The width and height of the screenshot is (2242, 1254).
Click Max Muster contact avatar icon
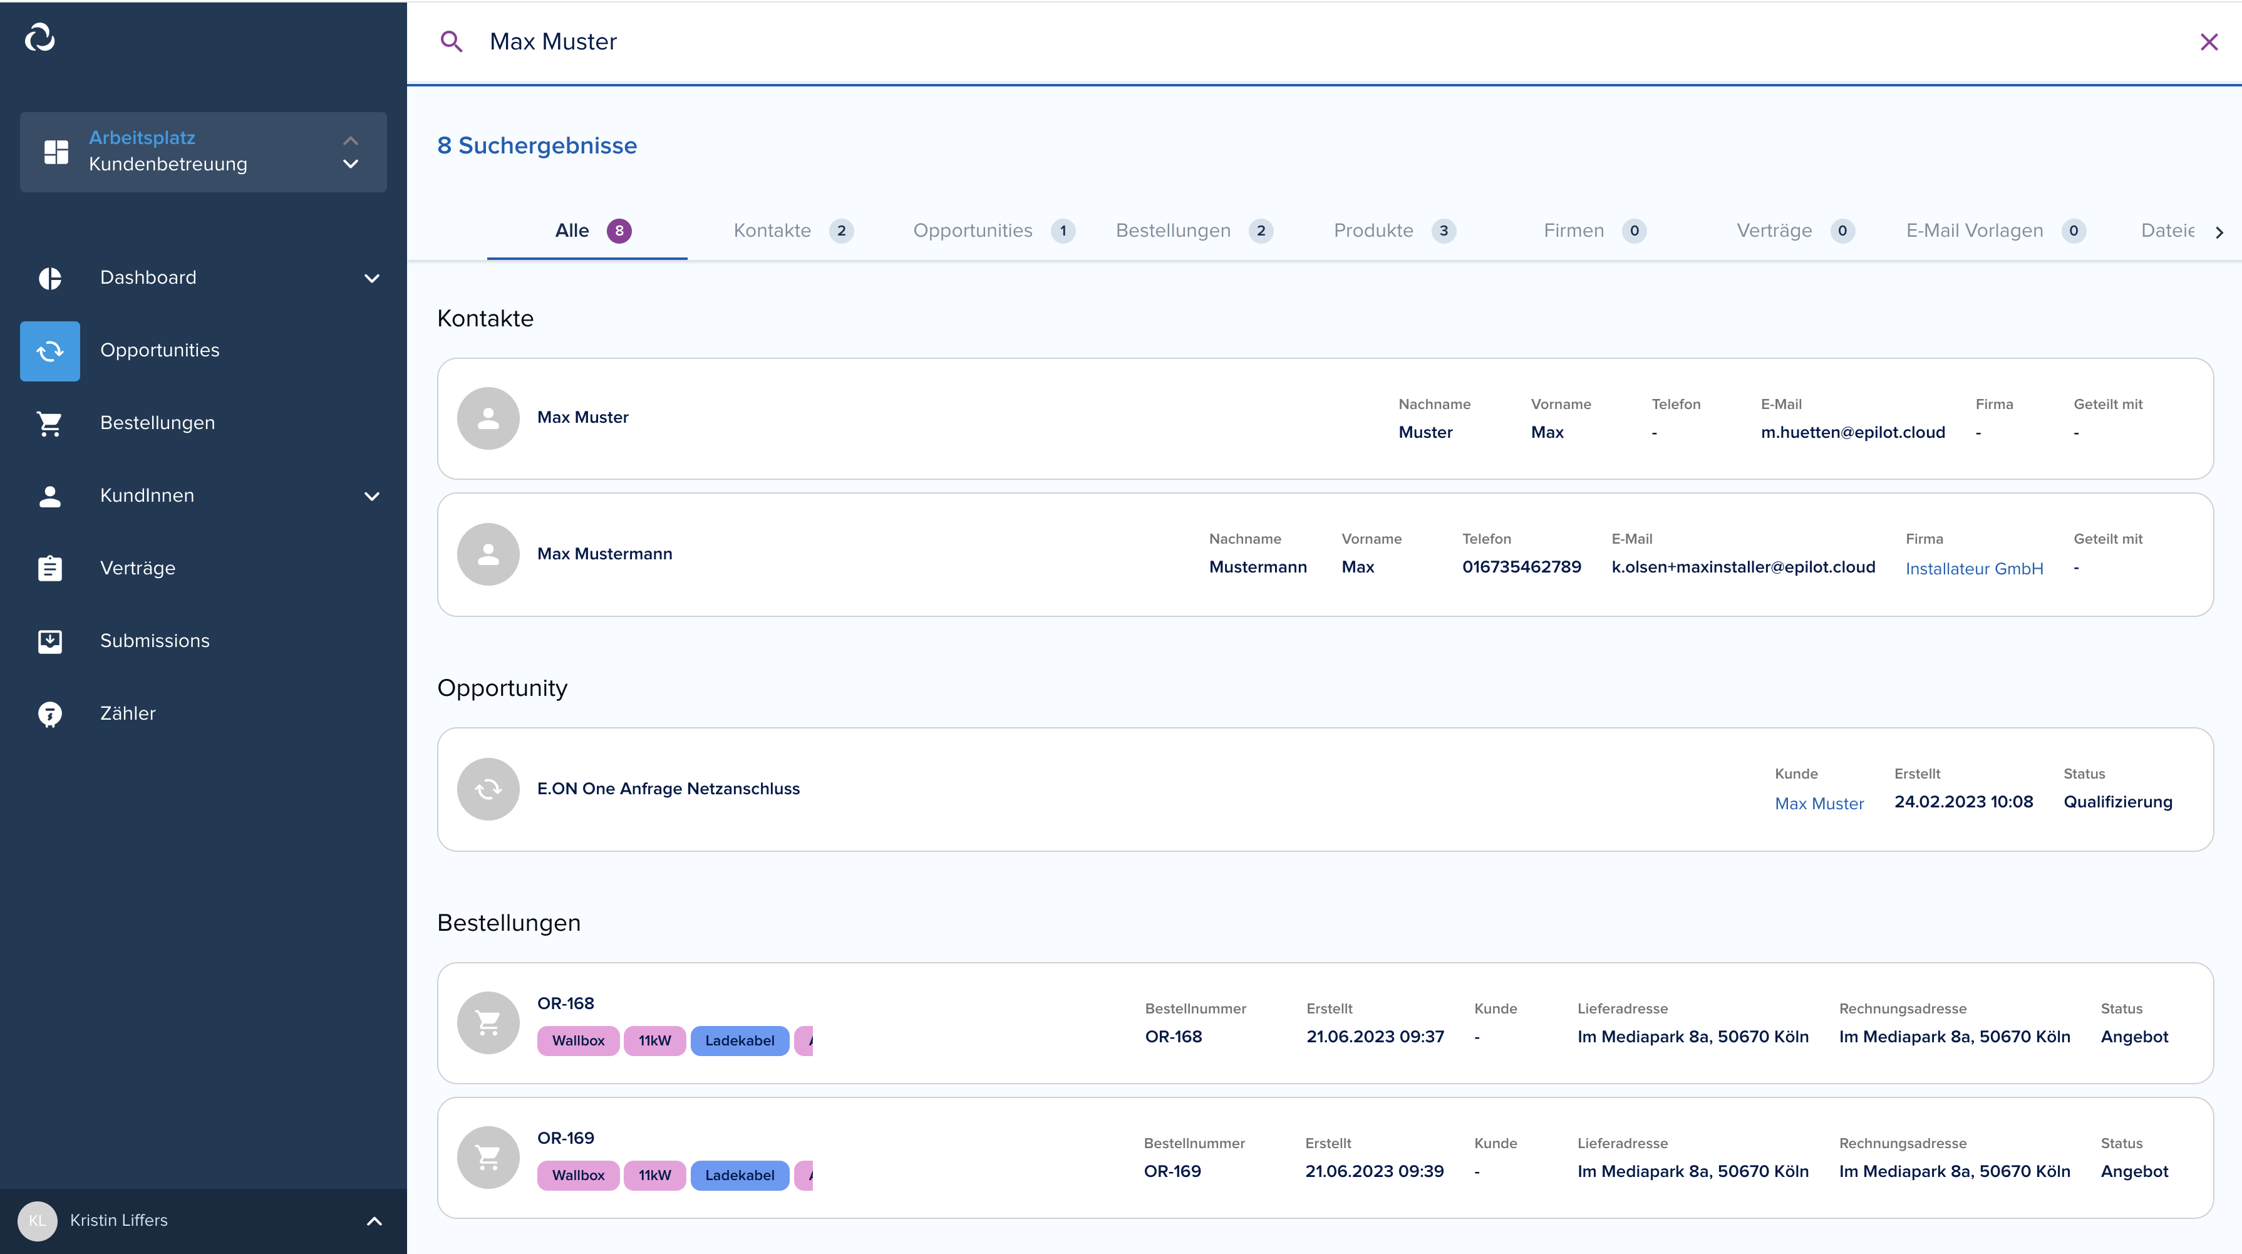(488, 418)
